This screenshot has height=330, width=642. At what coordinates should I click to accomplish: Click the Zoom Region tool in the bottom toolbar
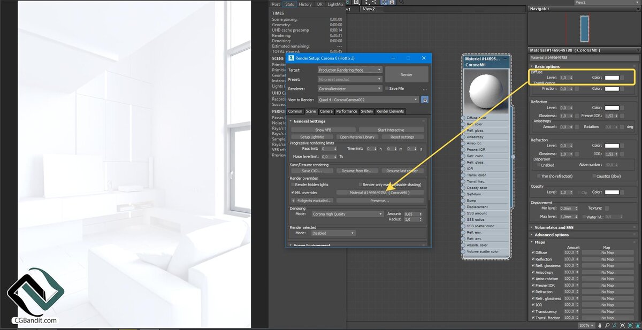(x=614, y=325)
